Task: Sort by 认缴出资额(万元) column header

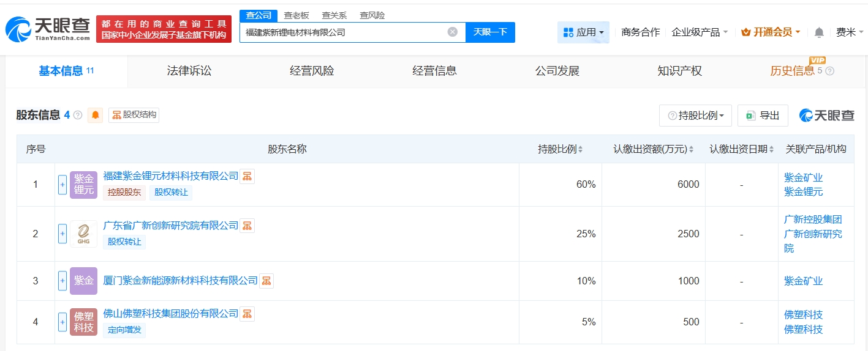Action: pyautogui.click(x=653, y=149)
